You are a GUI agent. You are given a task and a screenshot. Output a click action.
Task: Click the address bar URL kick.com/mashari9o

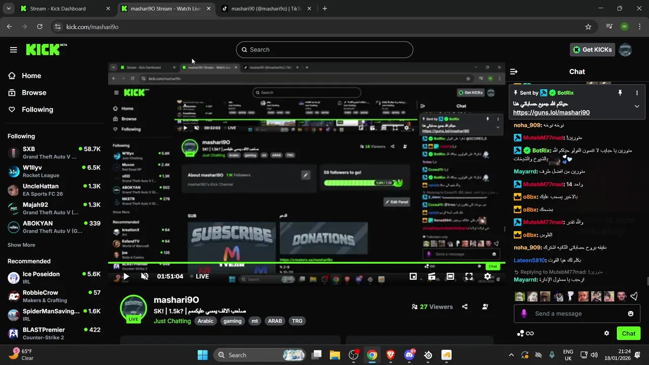(92, 27)
